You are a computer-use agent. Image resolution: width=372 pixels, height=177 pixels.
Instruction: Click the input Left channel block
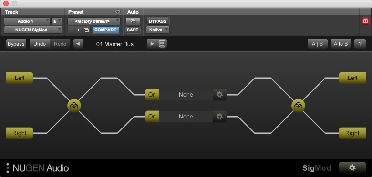(20, 78)
